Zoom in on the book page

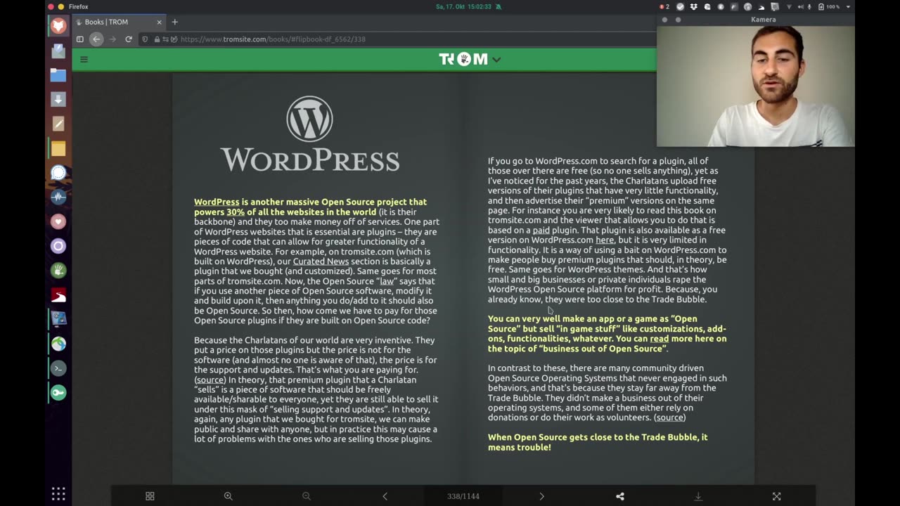point(228,496)
